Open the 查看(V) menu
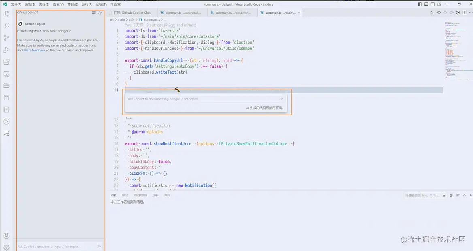 (58, 4)
